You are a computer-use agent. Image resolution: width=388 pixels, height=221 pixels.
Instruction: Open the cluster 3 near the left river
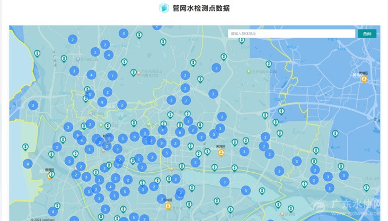[x=33, y=105]
